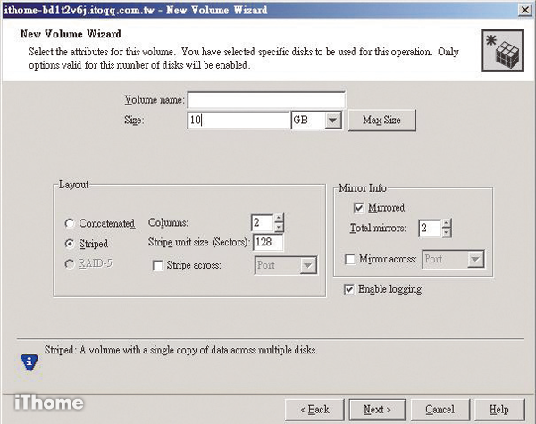Decrease the Columns value with down arrow
This screenshot has height=424, width=536.
pyautogui.click(x=280, y=228)
